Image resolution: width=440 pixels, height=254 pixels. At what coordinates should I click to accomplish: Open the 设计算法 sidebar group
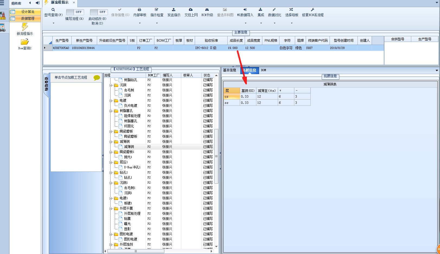tap(25, 12)
